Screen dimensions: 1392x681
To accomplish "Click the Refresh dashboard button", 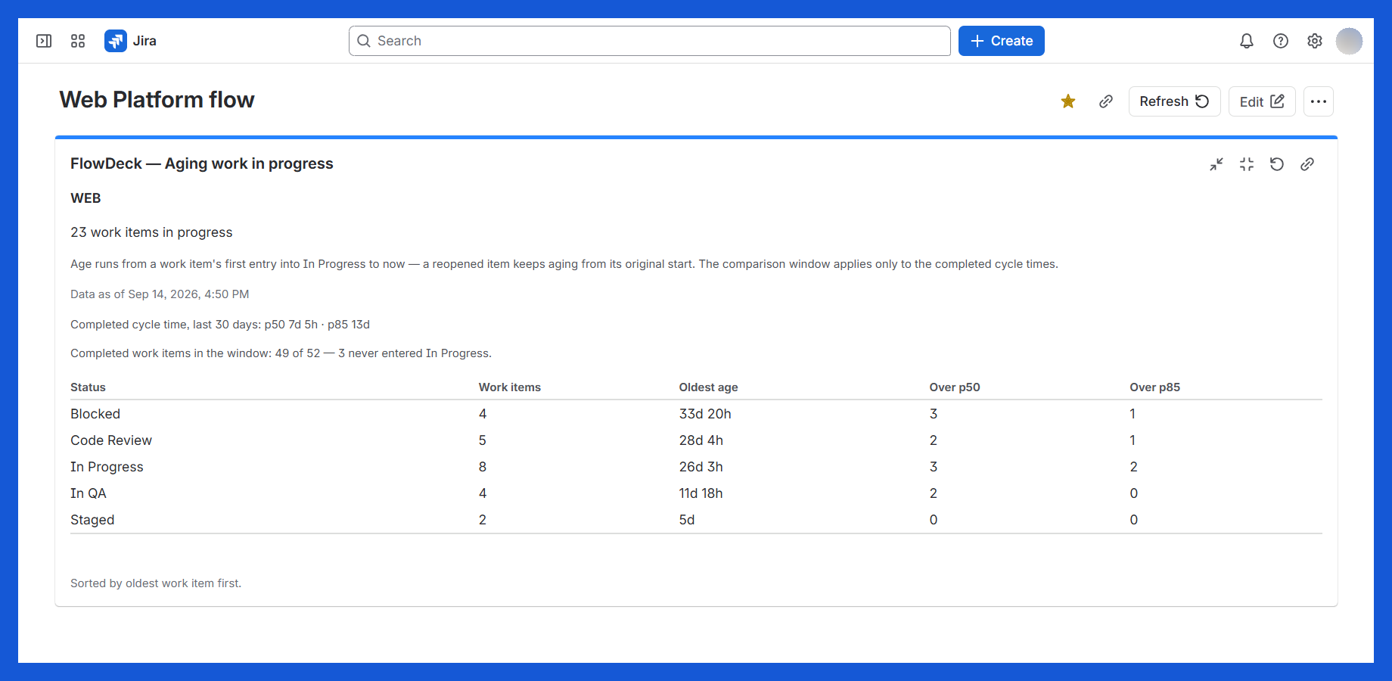I will click(1174, 101).
